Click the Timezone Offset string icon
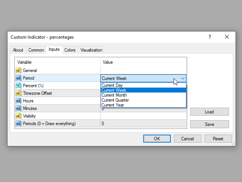Image resolution: width=242 pixels, height=182 pixels. 19,93
